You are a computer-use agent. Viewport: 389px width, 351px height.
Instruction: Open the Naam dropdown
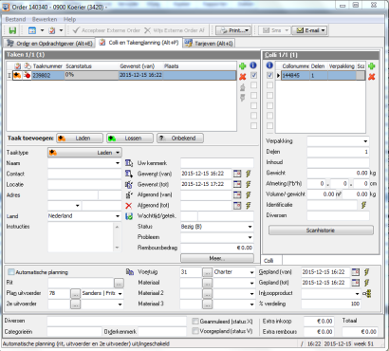pos(118,163)
